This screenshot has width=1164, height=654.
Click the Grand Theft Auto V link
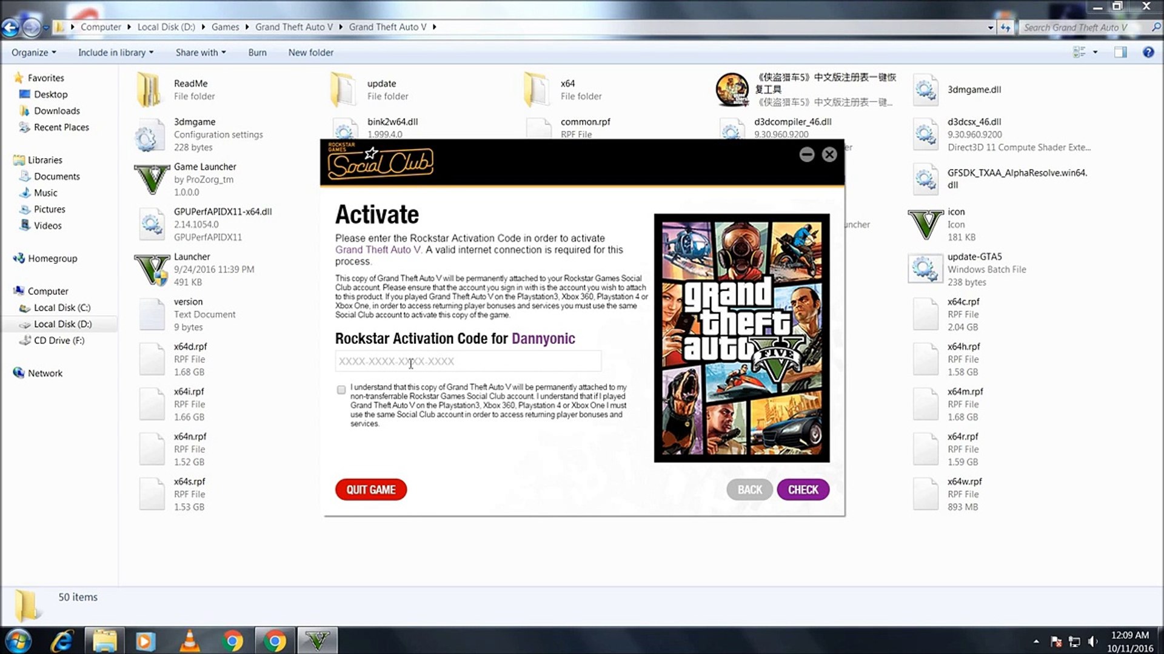[378, 249]
